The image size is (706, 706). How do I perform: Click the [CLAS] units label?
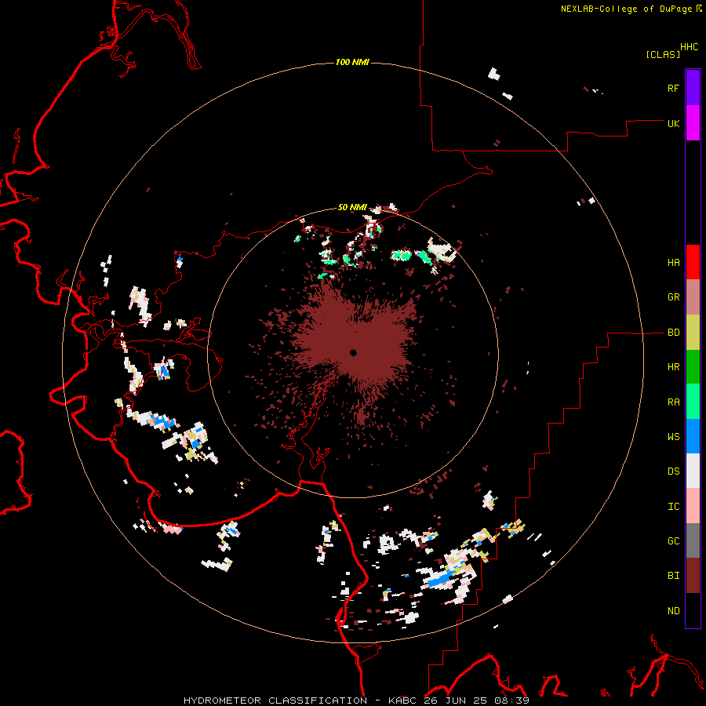662,54
